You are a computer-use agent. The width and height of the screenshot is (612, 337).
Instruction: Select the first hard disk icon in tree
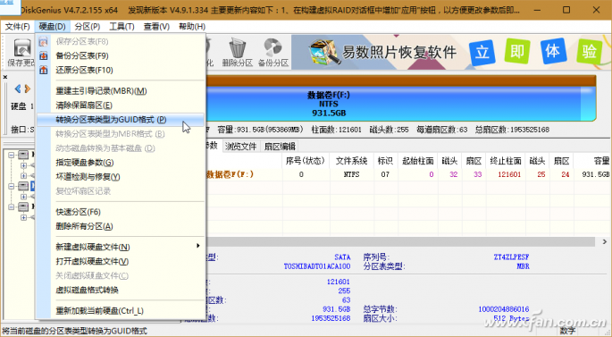[x=23, y=155]
